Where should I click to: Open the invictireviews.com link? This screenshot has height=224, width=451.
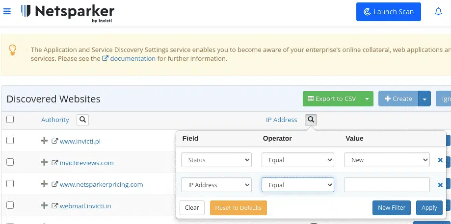pyautogui.click(x=86, y=163)
